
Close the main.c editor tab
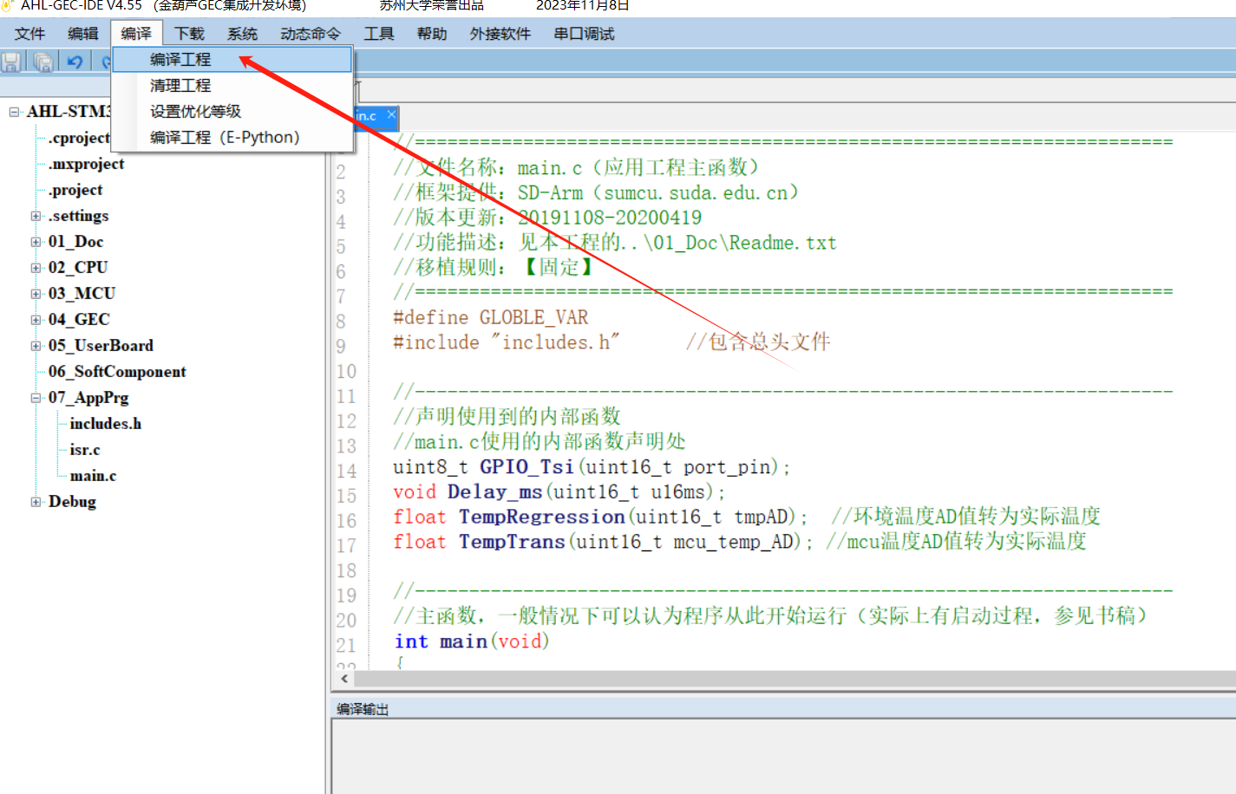(x=391, y=114)
